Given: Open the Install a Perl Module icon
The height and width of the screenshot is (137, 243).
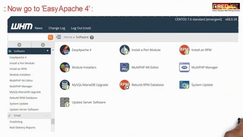Looking at the screenshot, I should tap(125, 50).
